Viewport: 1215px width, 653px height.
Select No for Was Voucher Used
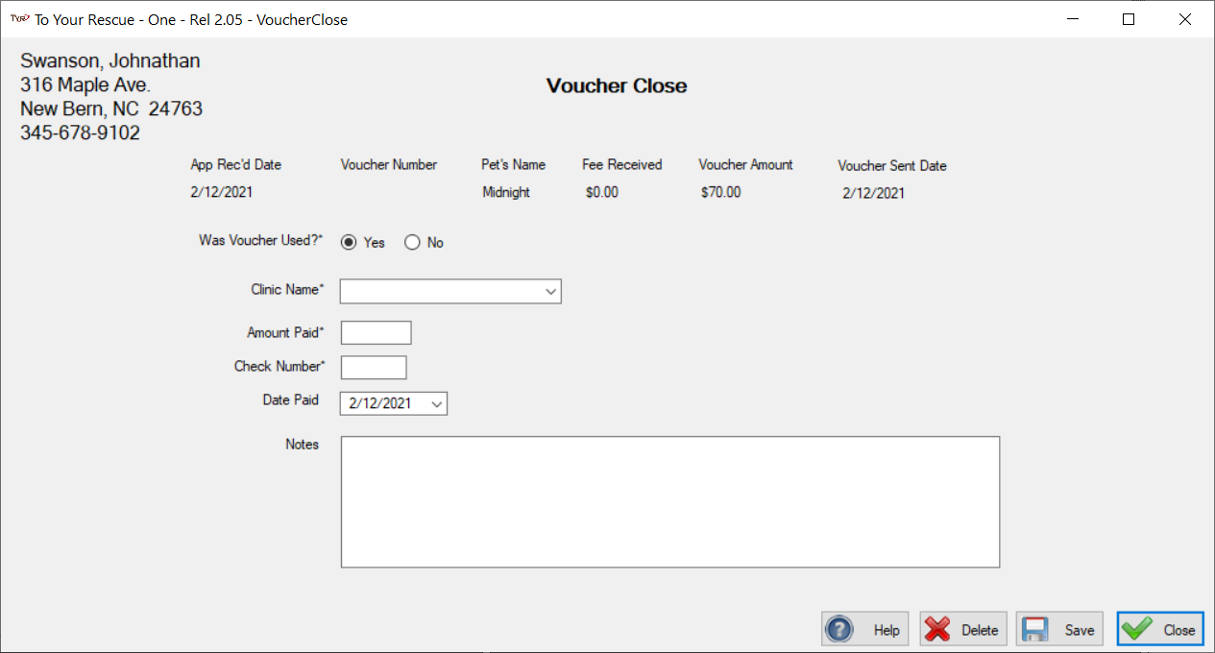[x=412, y=243]
